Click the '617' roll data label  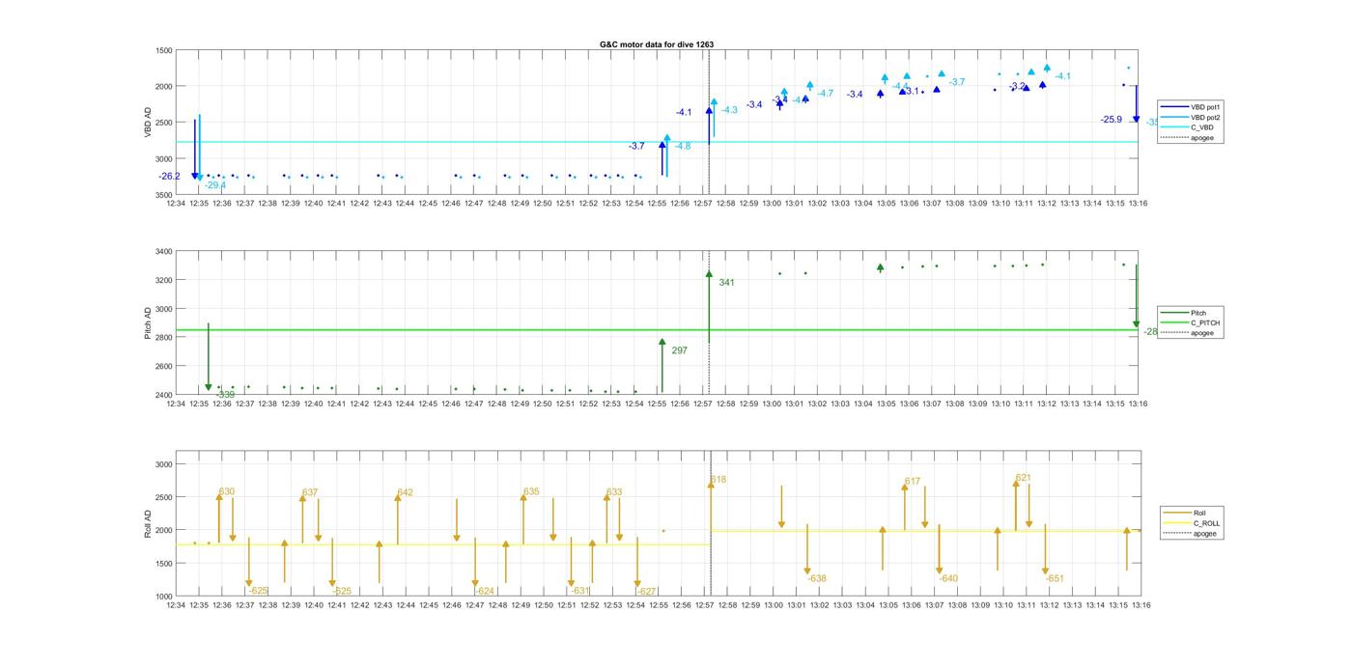coord(913,481)
